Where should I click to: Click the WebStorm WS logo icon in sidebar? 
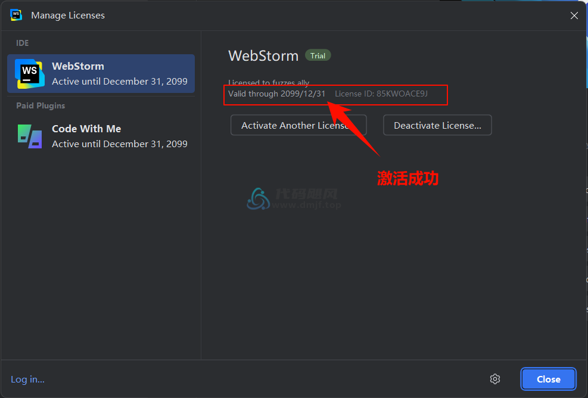click(x=30, y=73)
